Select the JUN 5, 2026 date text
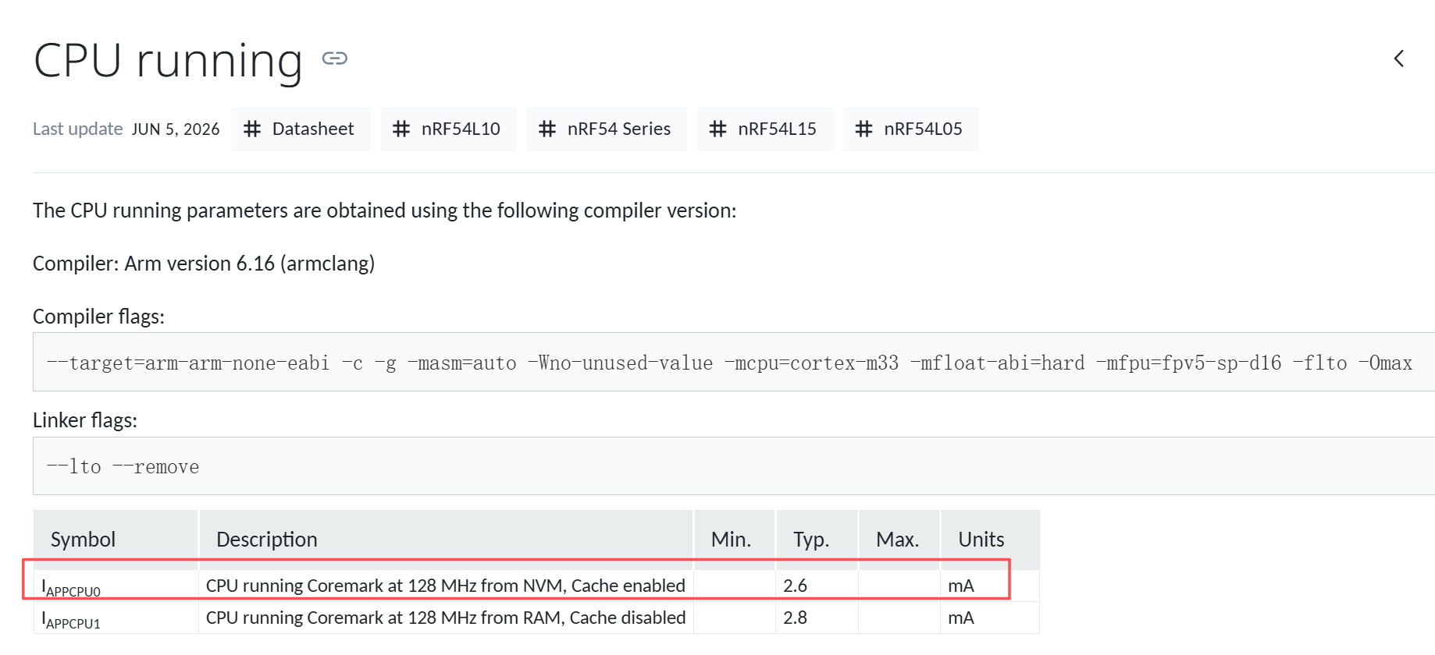The height and width of the screenshot is (655, 1435). pyautogui.click(x=176, y=129)
